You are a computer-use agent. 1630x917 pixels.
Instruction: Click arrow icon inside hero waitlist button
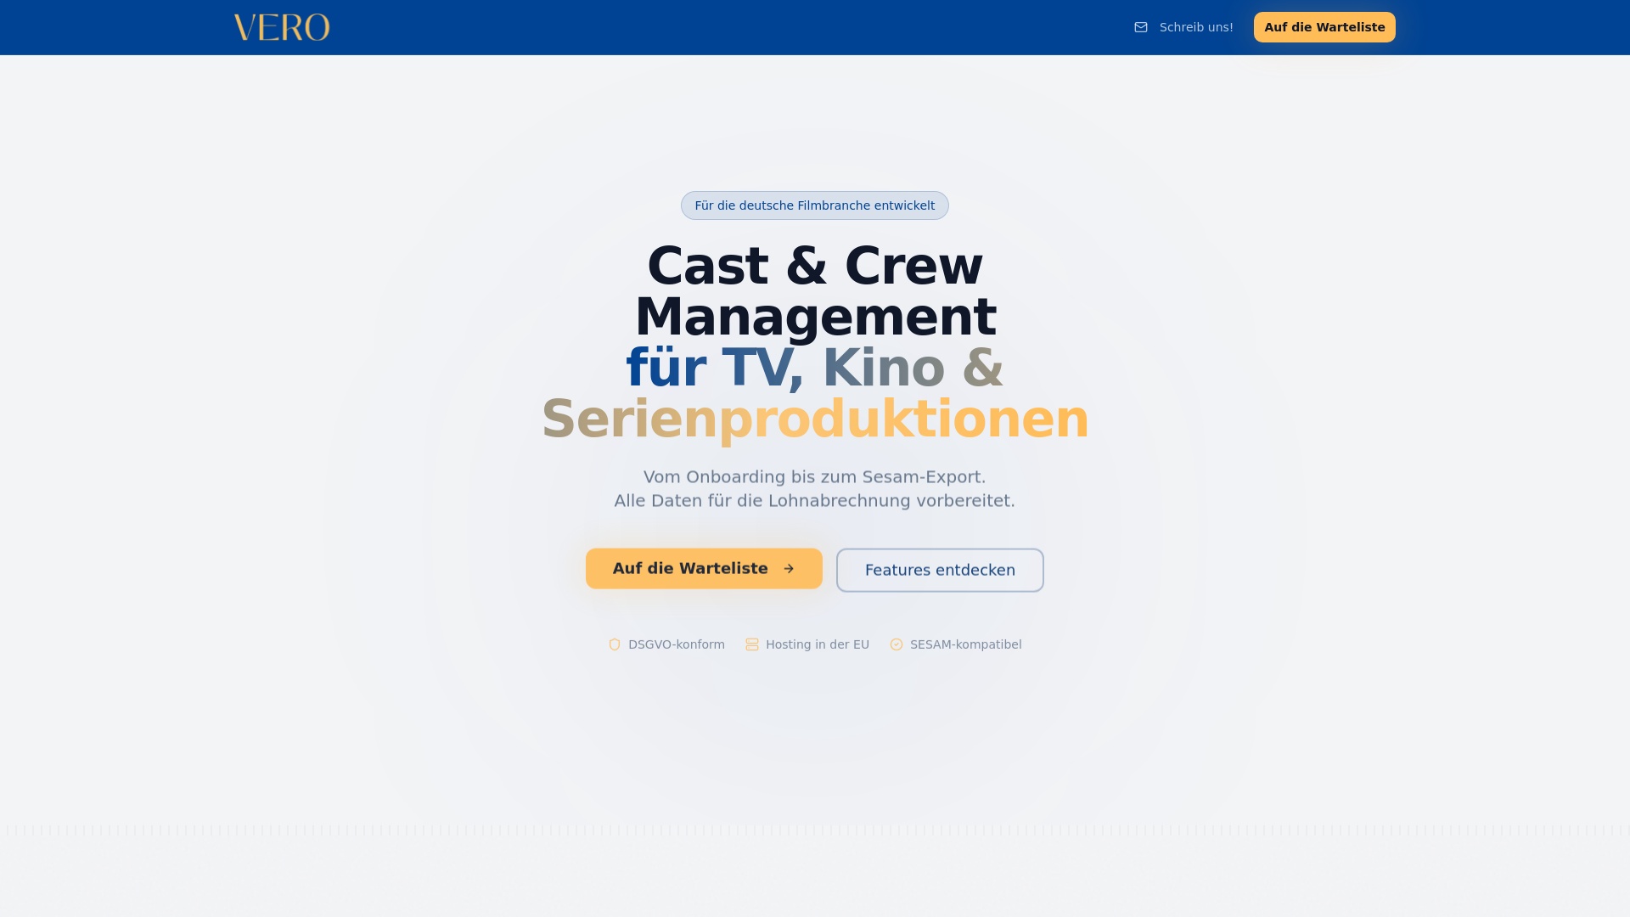pos(789,569)
